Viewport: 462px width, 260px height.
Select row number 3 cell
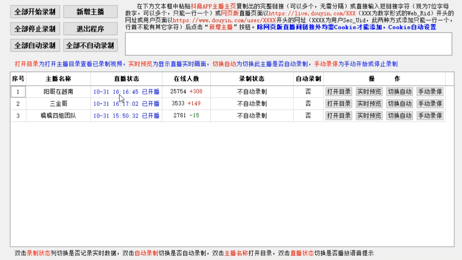point(18,116)
